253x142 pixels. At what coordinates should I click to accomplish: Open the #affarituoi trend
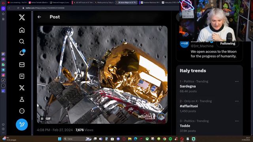click(189, 106)
